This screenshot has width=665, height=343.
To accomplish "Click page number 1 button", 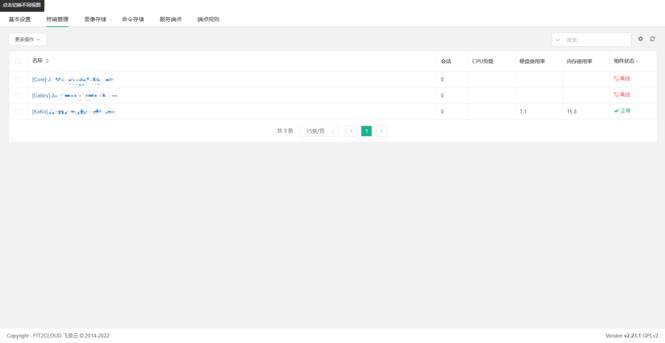I will click(x=367, y=131).
